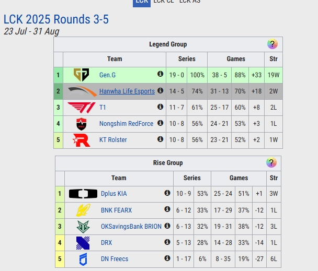Click the info icon beside T1

pos(160,107)
